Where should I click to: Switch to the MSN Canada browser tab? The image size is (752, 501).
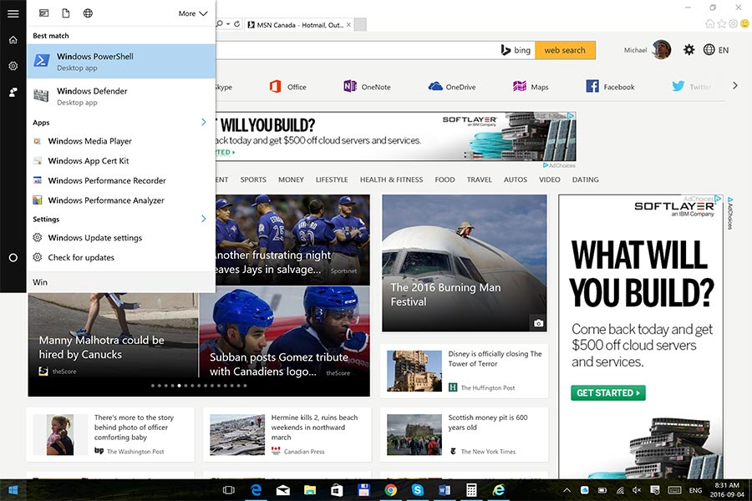pos(299,25)
